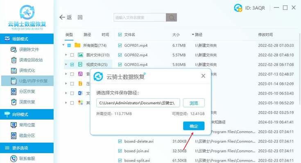Click the file list vertical scrollbar
The width and height of the screenshot is (301, 163).
pyautogui.click(x=300, y=69)
